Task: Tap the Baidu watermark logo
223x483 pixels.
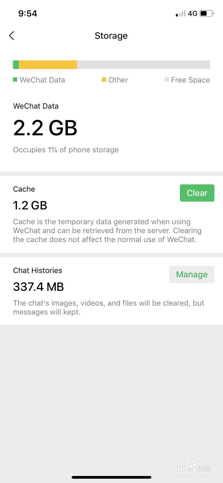Action: click(191, 467)
